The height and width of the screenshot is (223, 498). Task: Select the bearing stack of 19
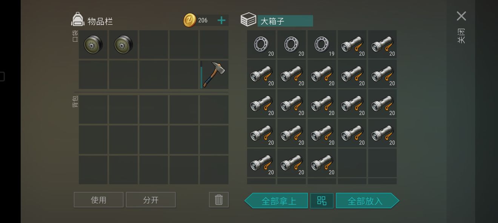(x=322, y=45)
